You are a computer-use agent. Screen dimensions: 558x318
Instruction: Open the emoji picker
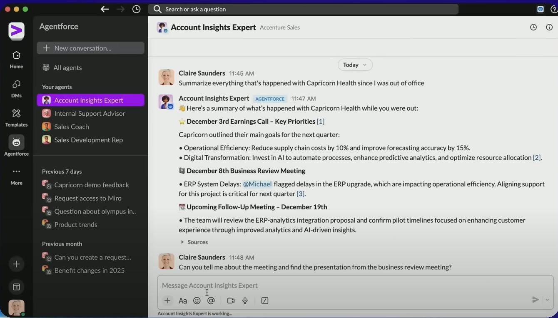click(197, 301)
